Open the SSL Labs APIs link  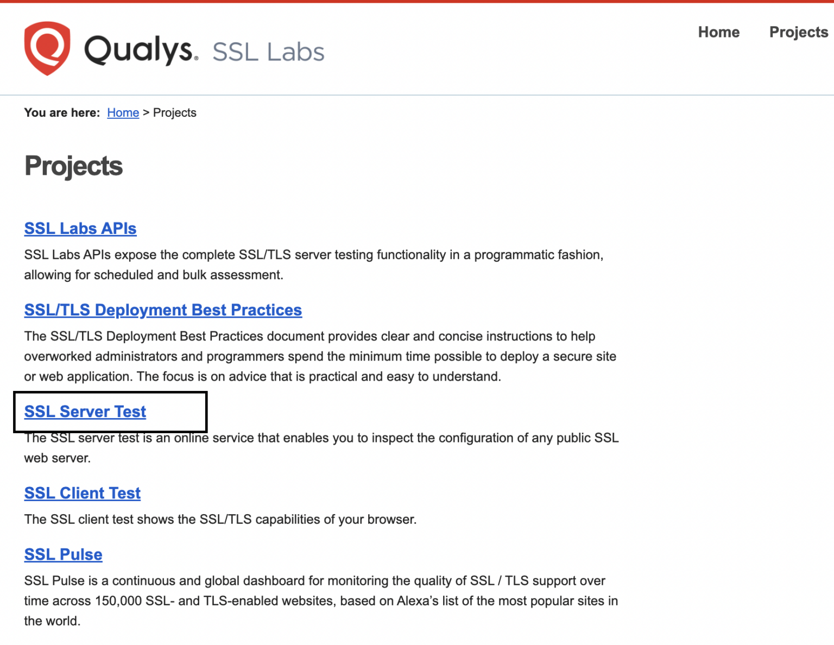coord(80,229)
